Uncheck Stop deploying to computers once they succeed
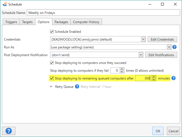 [52, 63]
